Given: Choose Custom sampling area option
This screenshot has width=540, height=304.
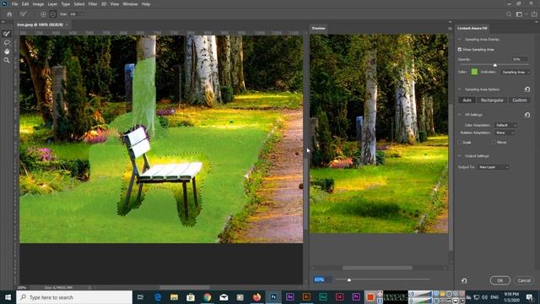Looking at the screenshot, I should click(520, 100).
